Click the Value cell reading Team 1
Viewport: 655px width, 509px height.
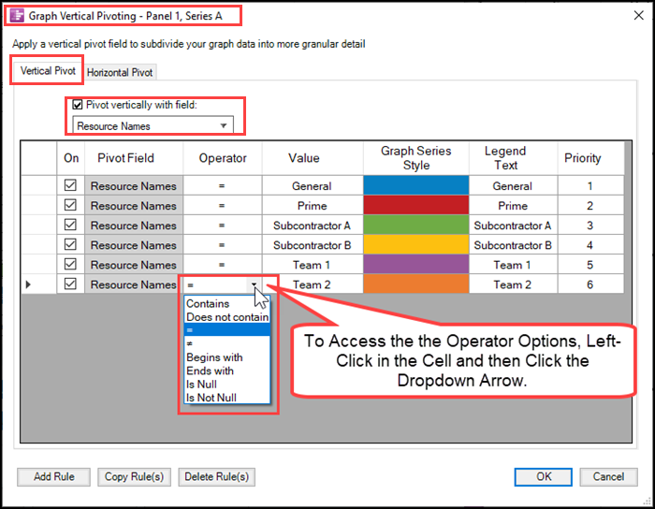pos(313,264)
